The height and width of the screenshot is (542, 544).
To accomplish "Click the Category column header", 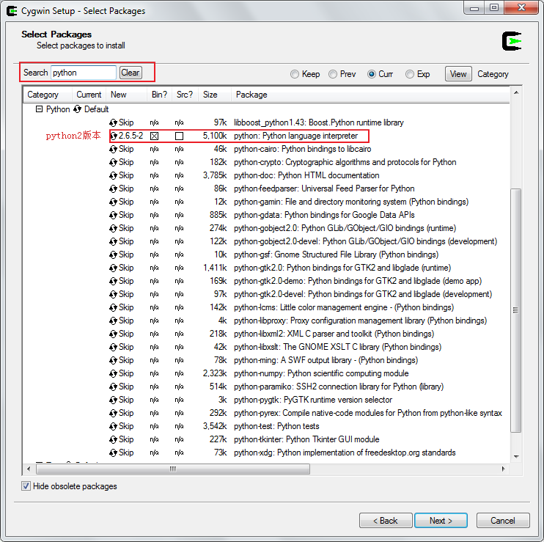I will [x=48, y=95].
